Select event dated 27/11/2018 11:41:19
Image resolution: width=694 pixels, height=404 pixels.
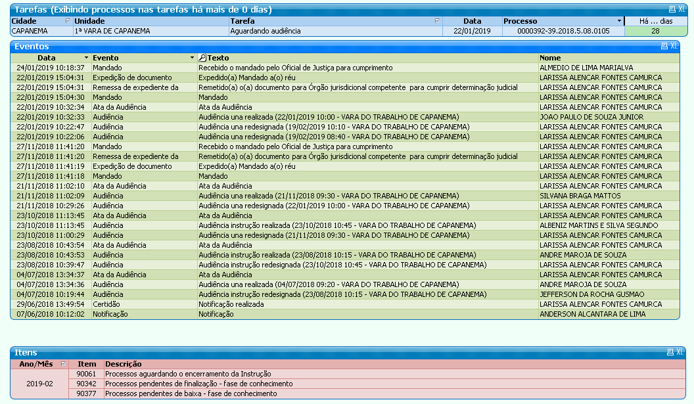(x=51, y=166)
